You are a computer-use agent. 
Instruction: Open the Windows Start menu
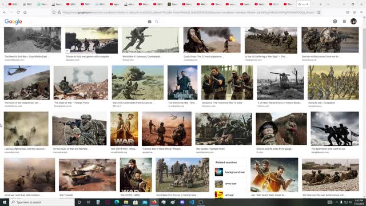[5, 202]
